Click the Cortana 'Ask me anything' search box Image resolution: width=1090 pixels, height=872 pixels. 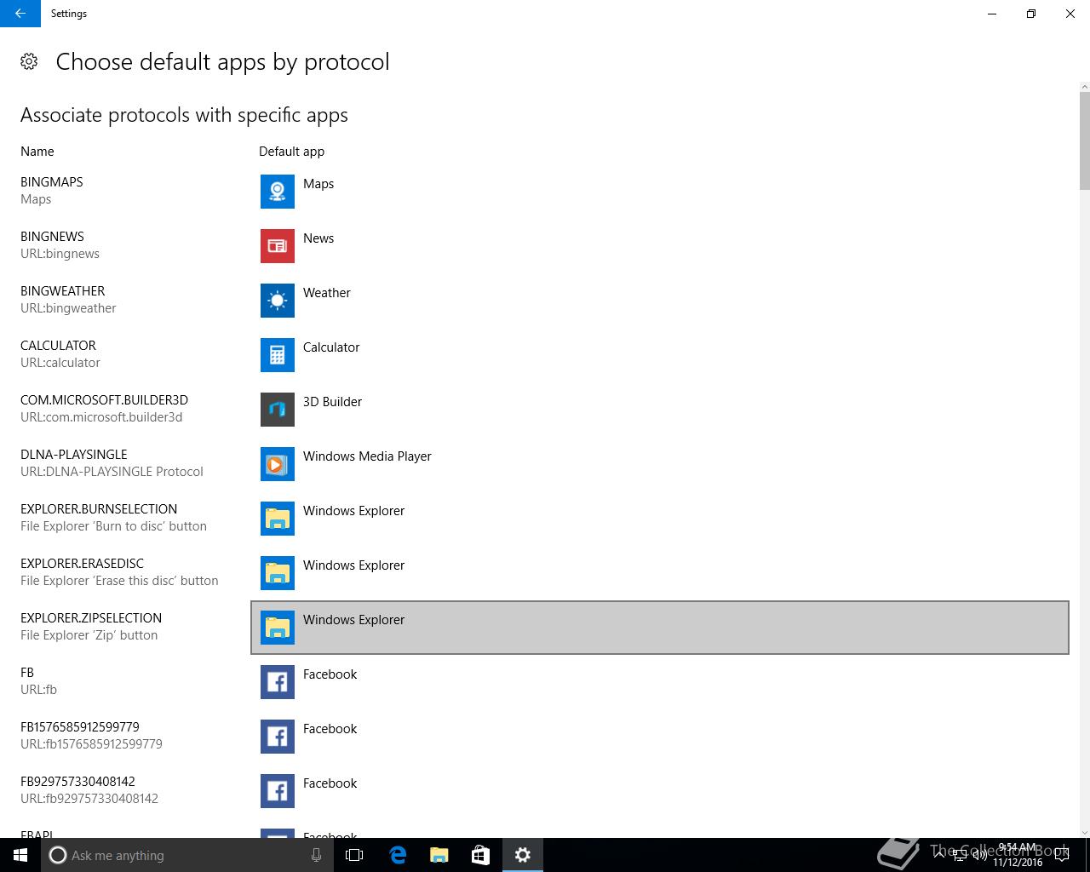tap(187, 855)
